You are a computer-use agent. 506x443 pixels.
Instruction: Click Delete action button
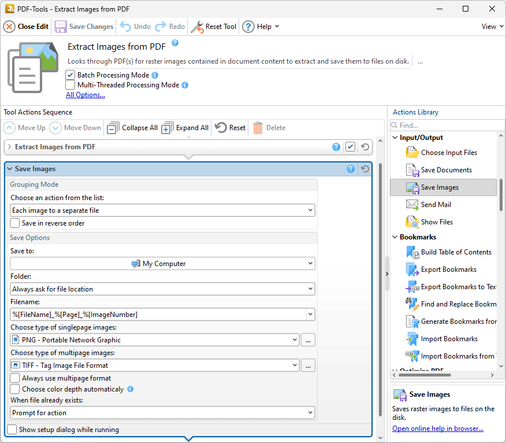(x=269, y=128)
